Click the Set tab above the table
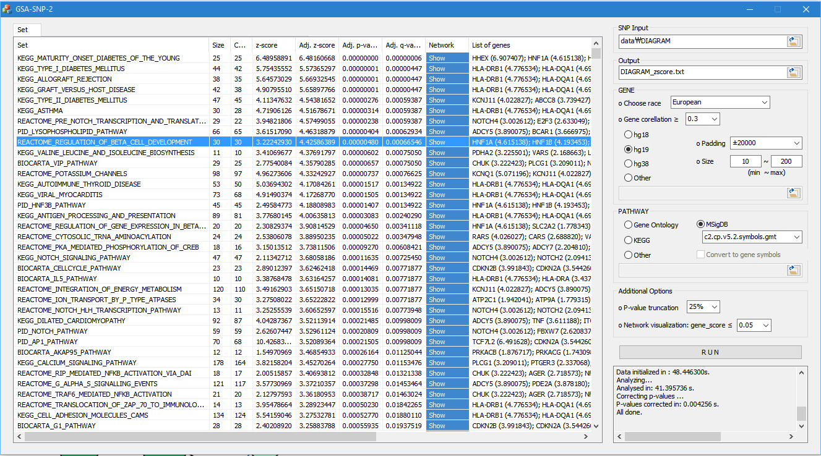Viewport: 821px width, 456px height. [x=26, y=29]
